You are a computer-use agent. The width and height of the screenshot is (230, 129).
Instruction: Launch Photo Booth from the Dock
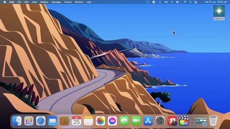coord(172,121)
